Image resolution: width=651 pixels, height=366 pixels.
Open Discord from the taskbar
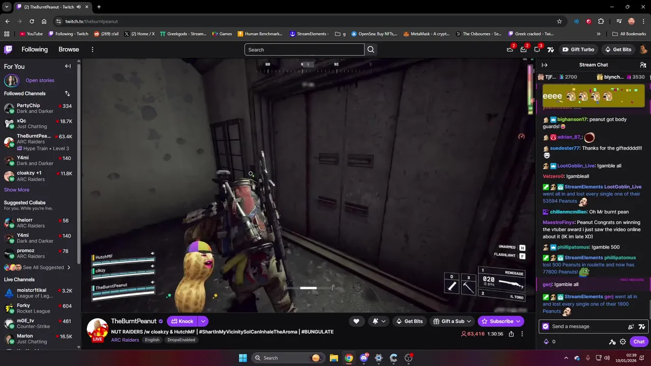pos(364,358)
